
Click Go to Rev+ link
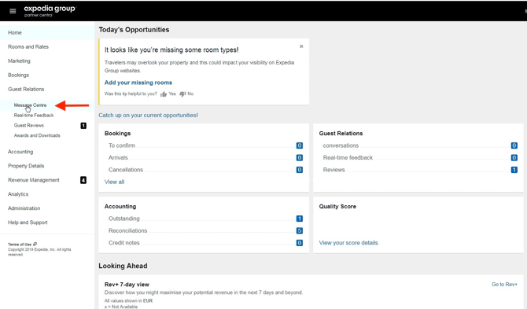click(x=504, y=285)
